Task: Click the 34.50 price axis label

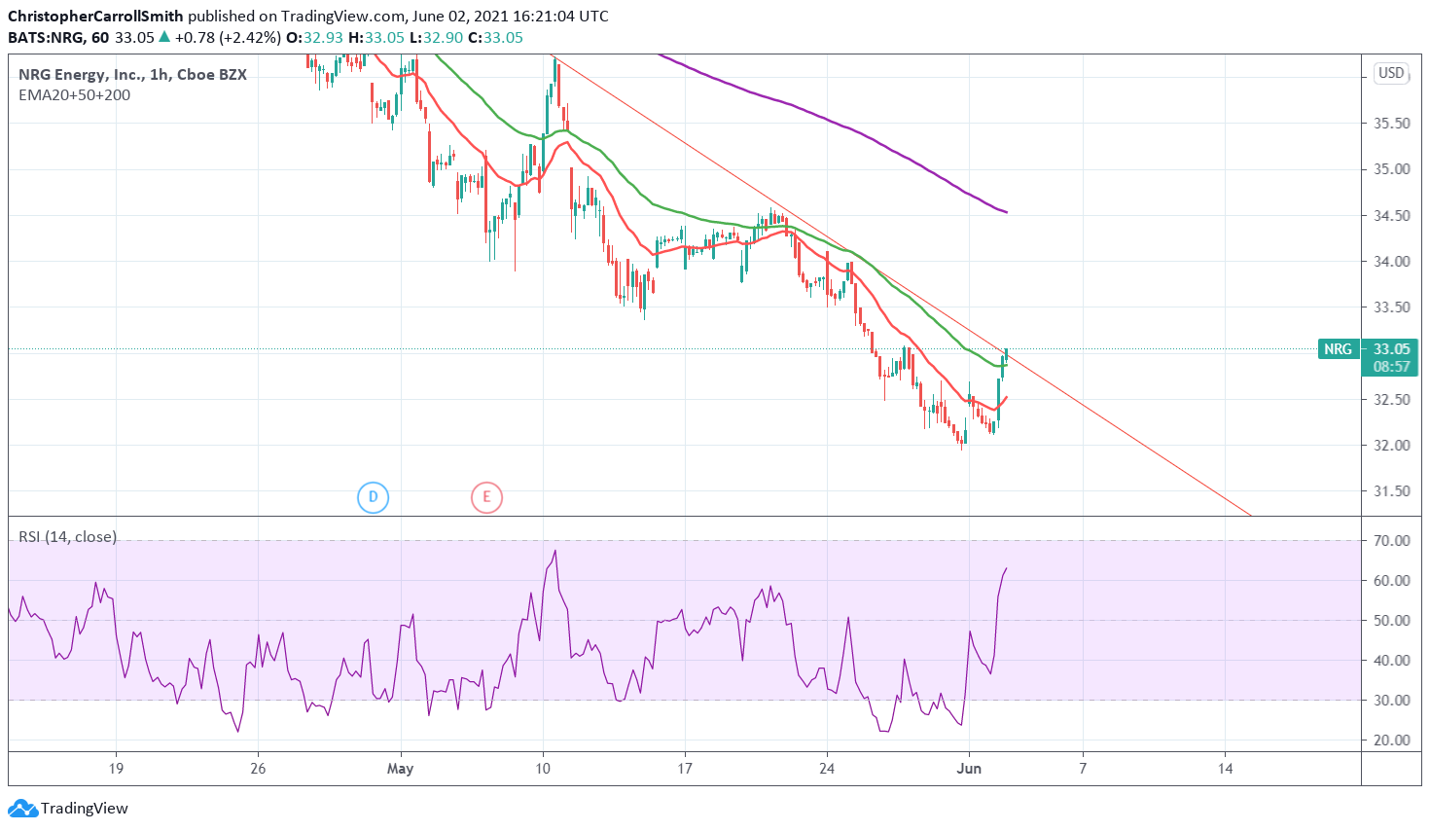Action: click(x=1391, y=216)
